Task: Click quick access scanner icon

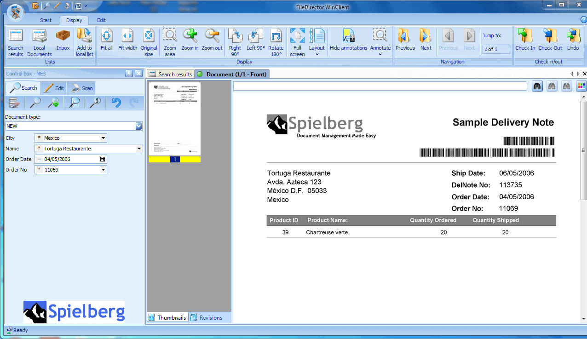Action: point(67,6)
